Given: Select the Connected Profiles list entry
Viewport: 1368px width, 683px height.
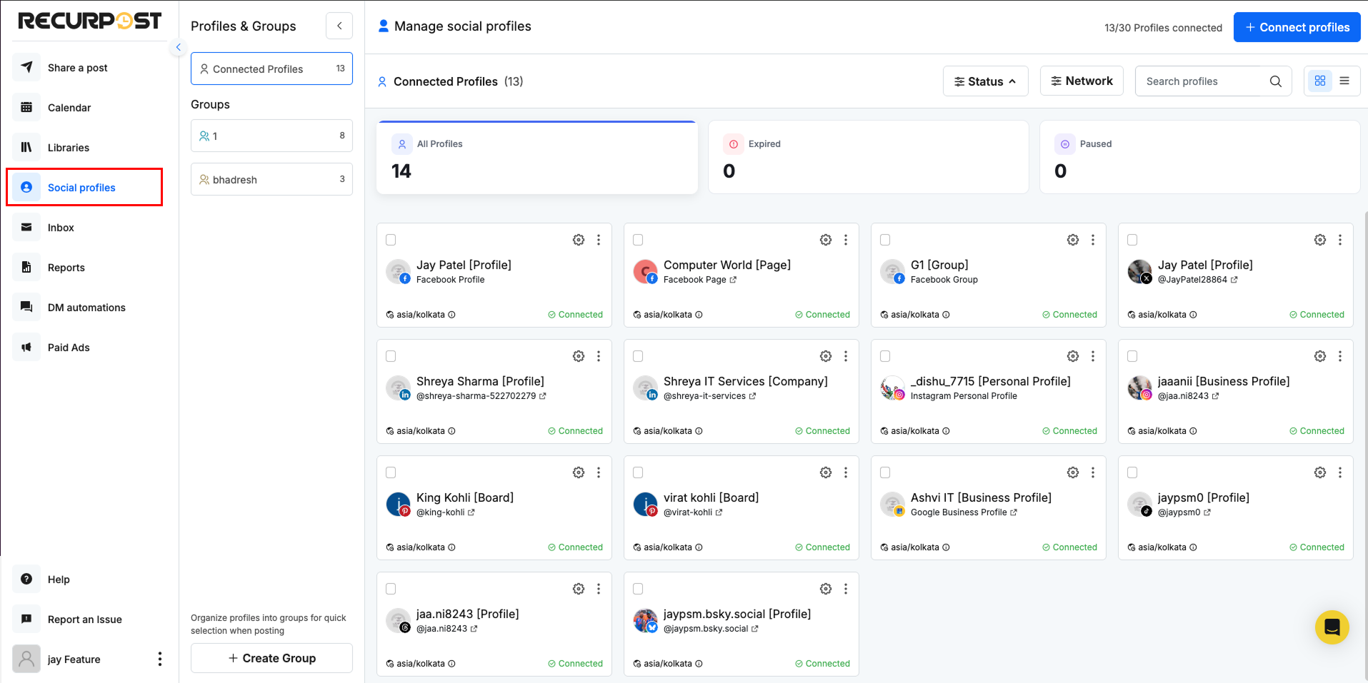Looking at the screenshot, I should (271, 69).
